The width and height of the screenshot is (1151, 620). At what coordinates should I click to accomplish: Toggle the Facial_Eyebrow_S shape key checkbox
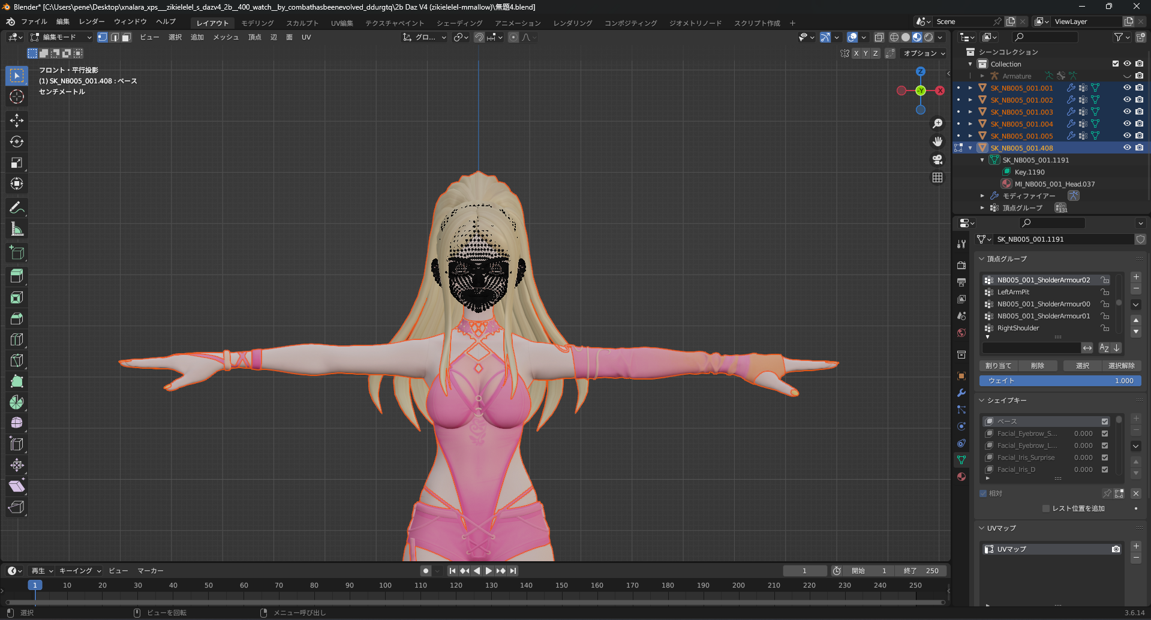point(1105,434)
